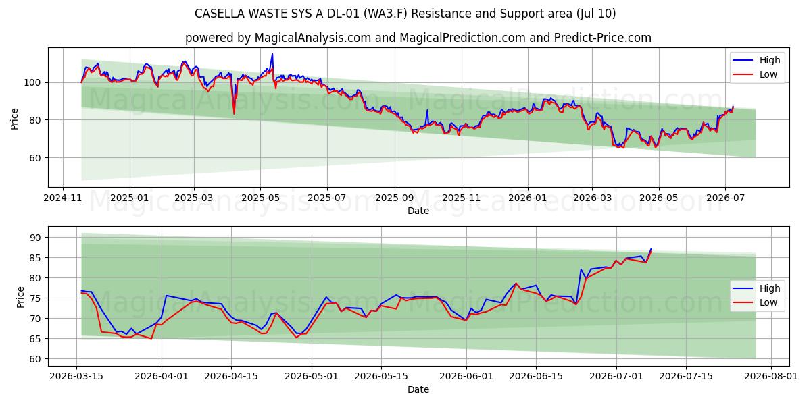This screenshot has height=405, width=811.
Task: Click the lower chart x-axis label 2026-06-15
Action: 536,378
